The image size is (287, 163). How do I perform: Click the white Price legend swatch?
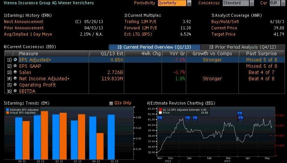(160, 113)
